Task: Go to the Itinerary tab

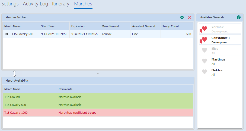Action: coord(61,4)
